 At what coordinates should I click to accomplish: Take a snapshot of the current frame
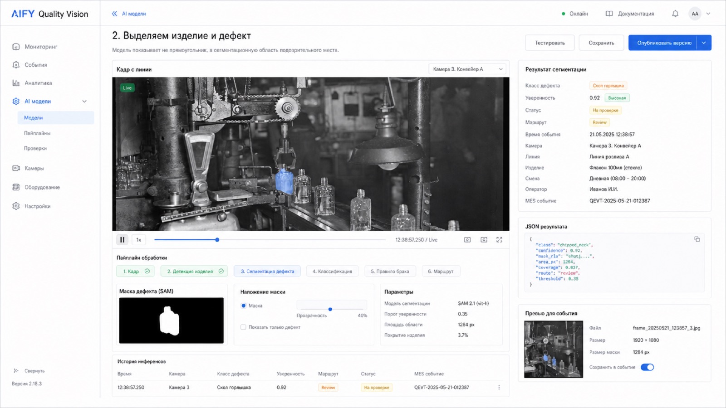tap(467, 240)
